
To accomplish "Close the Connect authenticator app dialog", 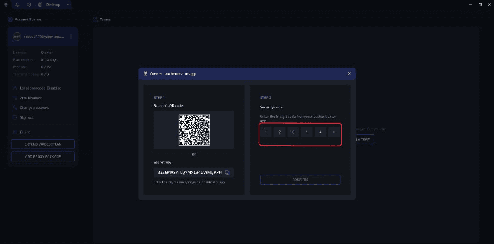I will point(349,73).
